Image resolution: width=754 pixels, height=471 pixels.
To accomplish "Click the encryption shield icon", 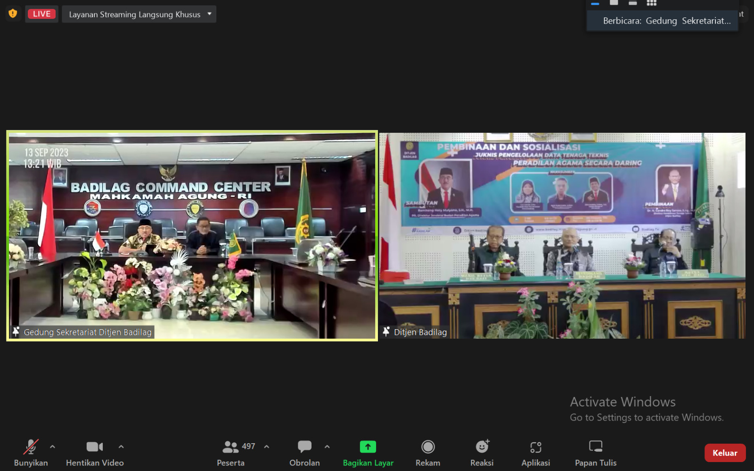I will pyautogui.click(x=13, y=14).
